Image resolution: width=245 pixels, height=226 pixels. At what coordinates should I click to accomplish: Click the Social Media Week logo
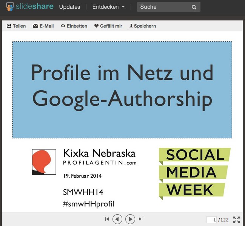coord(195,174)
